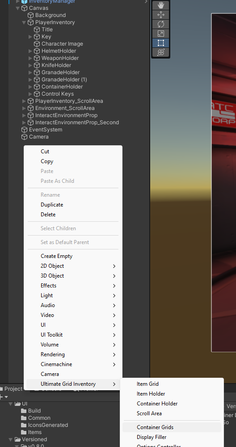The width and height of the screenshot is (236, 447).
Task: Expand Environment_ScrollArea object
Action: coord(24,108)
